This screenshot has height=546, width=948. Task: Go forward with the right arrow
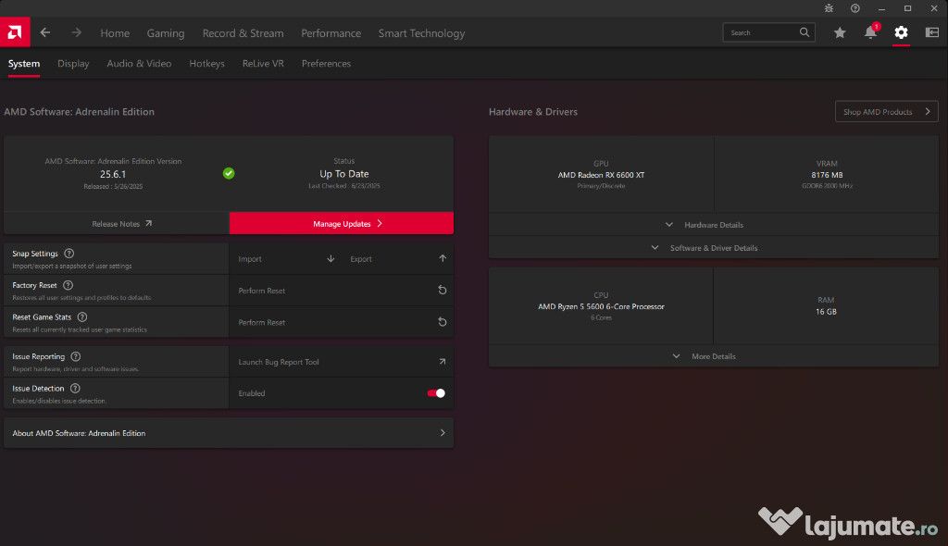click(x=76, y=32)
